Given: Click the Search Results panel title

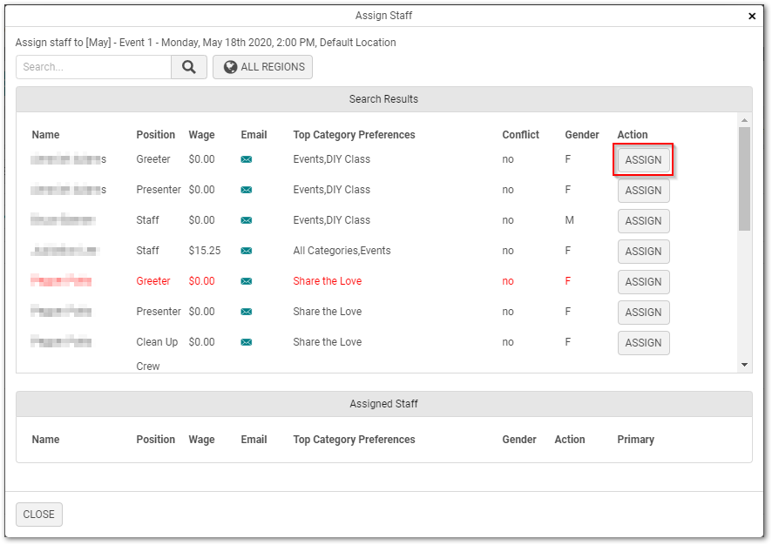Looking at the screenshot, I should coord(383,99).
